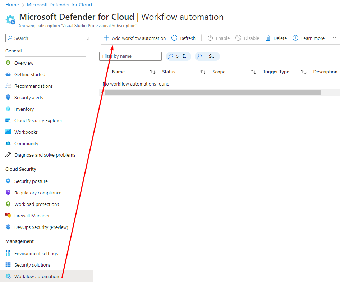Click the Add workflow automation plus icon

point(106,38)
